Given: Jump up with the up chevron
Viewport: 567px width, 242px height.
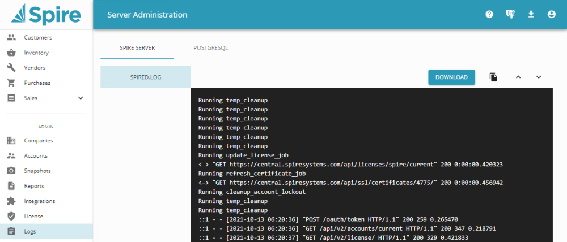Looking at the screenshot, I should [x=518, y=77].
